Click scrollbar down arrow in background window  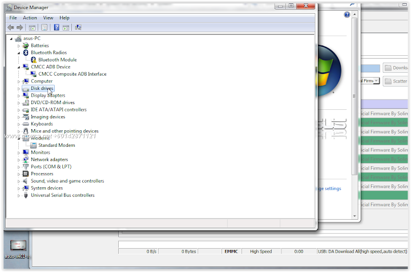tap(354, 216)
